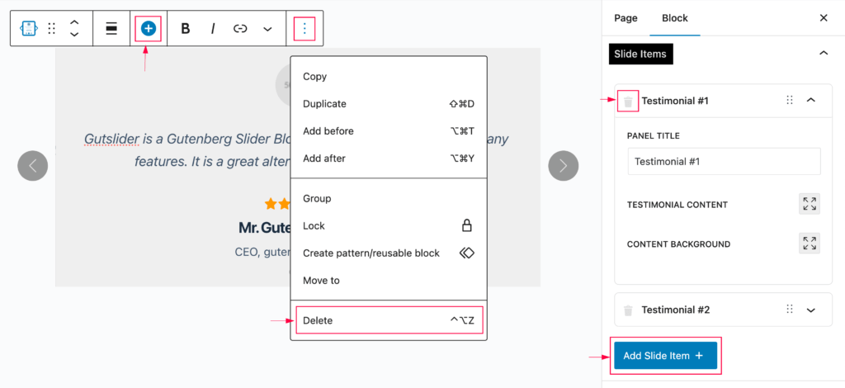Click the slider block type icon
The height and width of the screenshot is (388, 845).
29,29
